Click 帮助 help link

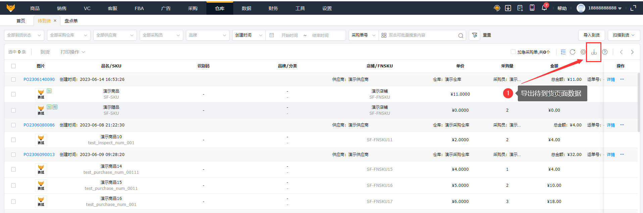(562, 8)
